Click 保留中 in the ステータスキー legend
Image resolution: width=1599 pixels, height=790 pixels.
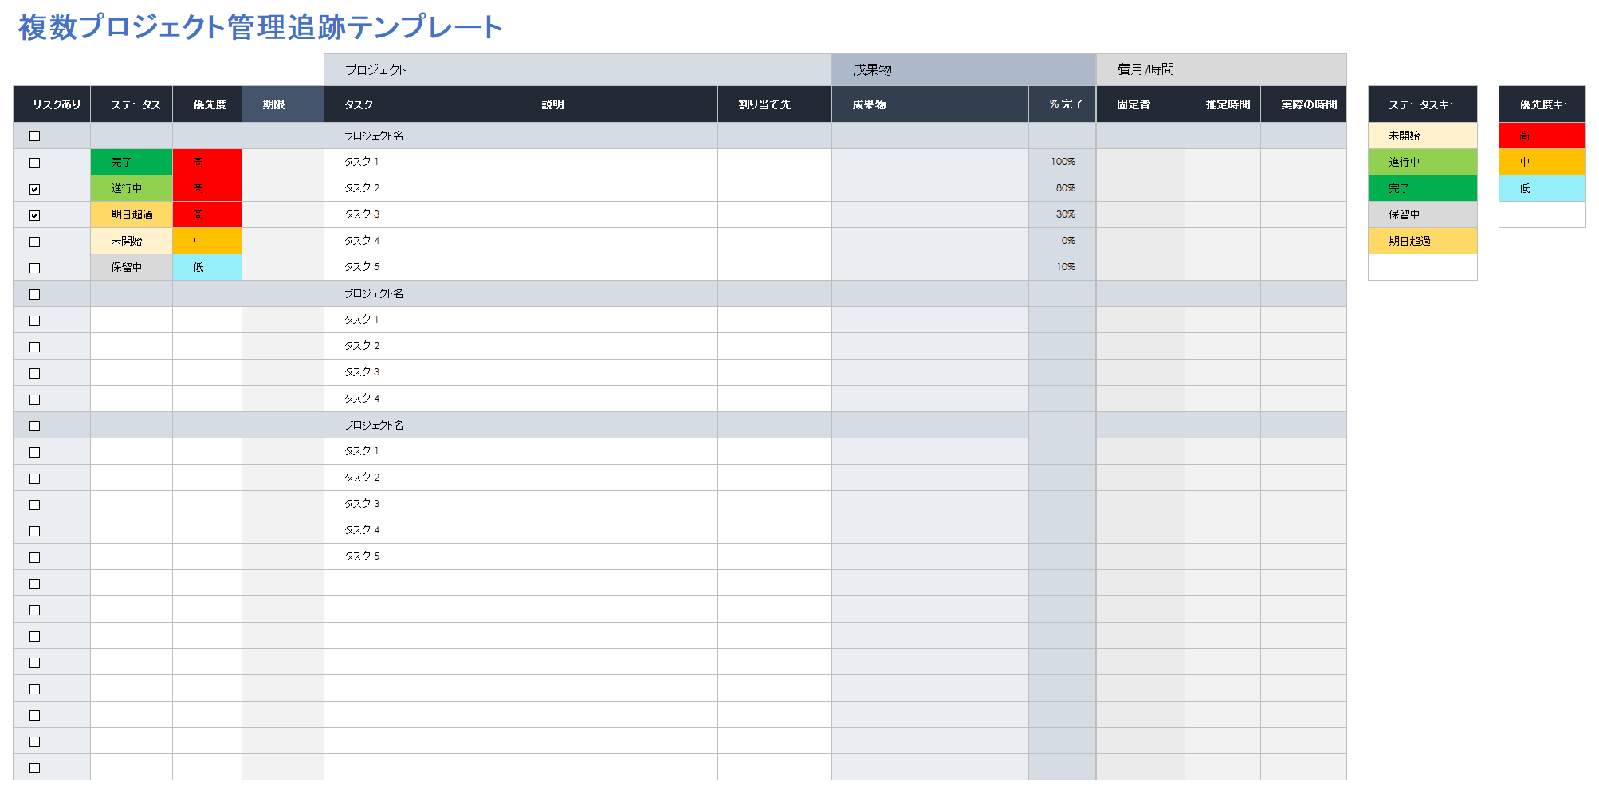click(x=1423, y=214)
